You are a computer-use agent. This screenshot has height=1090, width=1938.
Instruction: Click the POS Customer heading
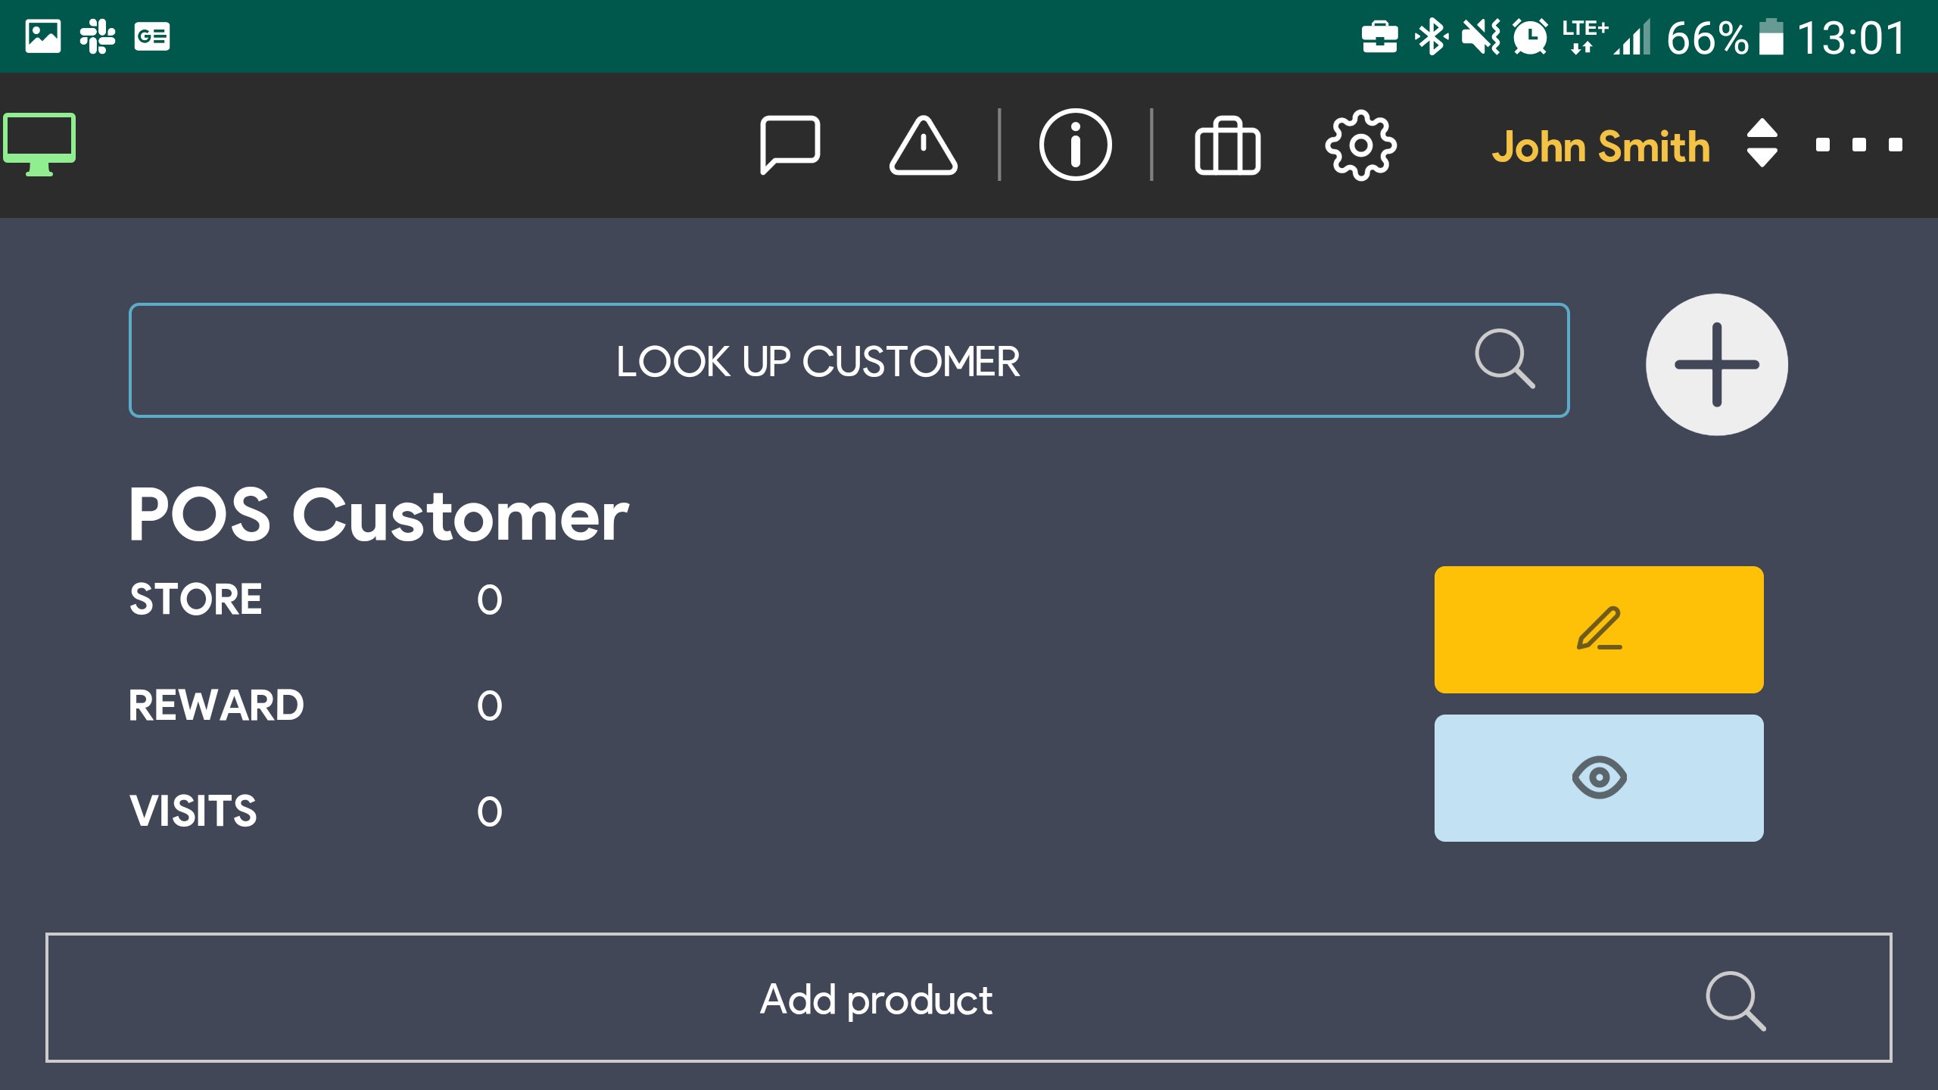[x=379, y=515]
